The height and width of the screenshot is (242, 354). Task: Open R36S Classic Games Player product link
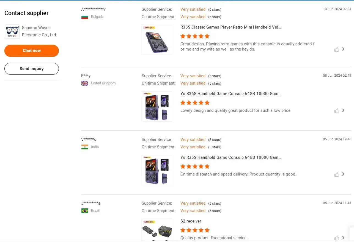231,27
